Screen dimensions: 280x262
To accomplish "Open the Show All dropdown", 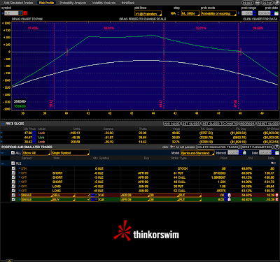I will [x=36, y=153].
